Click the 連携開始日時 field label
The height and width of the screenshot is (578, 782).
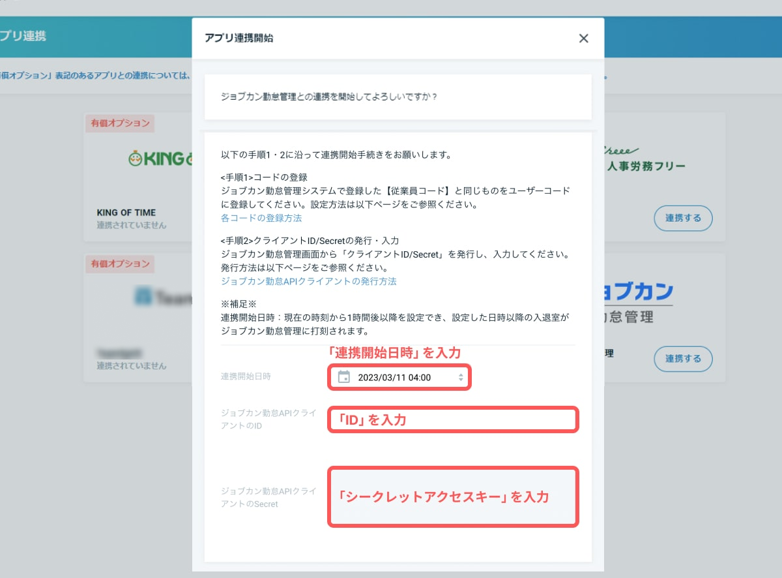pyautogui.click(x=246, y=376)
